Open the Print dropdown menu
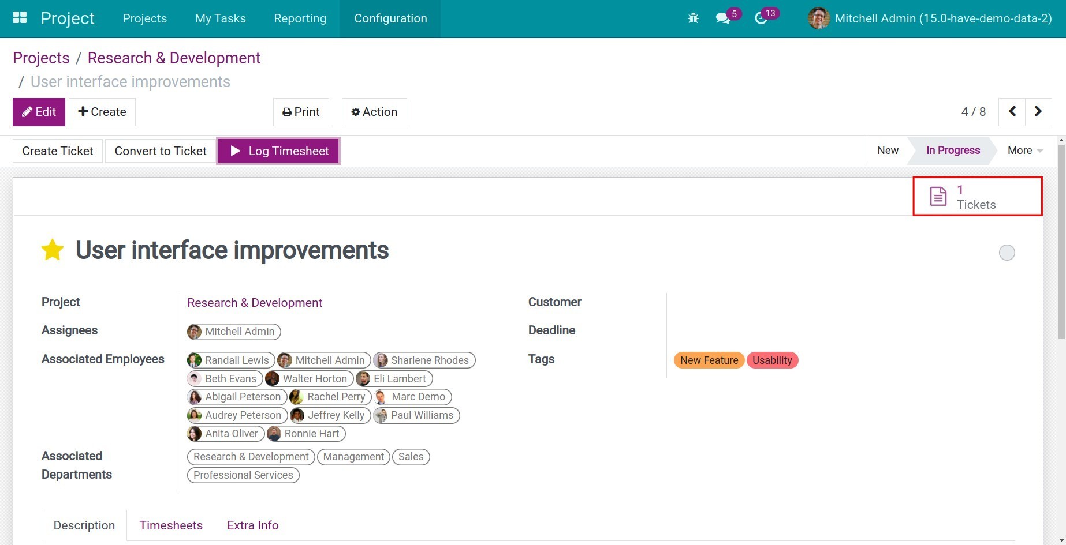This screenshot has height=545, width=1066. pos(301,112)
